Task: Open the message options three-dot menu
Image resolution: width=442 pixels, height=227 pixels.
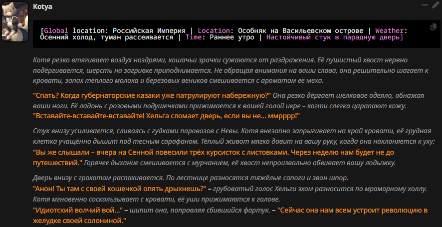Action: pos(425,5)
